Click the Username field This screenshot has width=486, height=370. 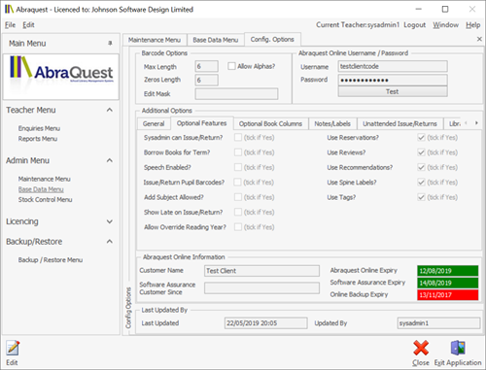(393, 66)
